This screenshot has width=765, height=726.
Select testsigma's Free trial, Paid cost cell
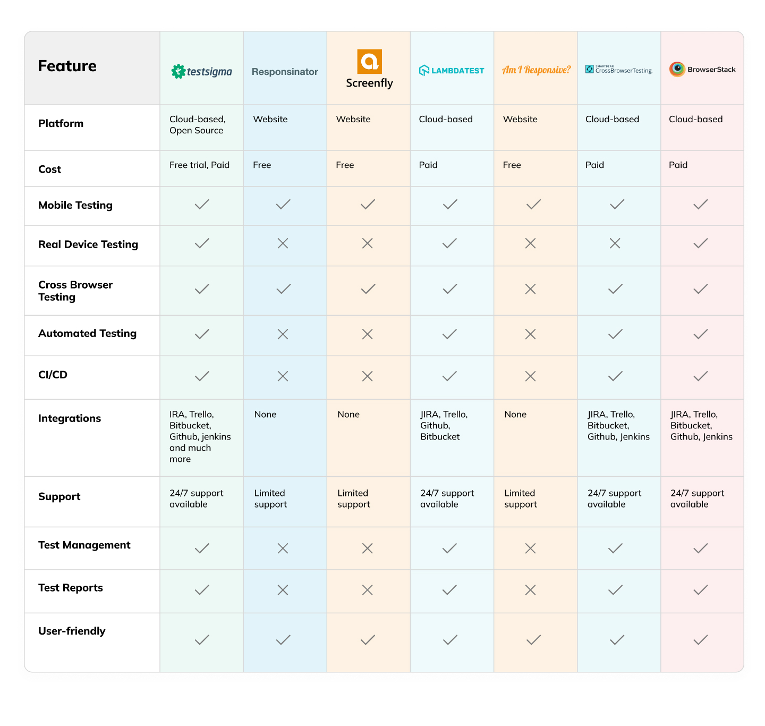coord(200,165)
